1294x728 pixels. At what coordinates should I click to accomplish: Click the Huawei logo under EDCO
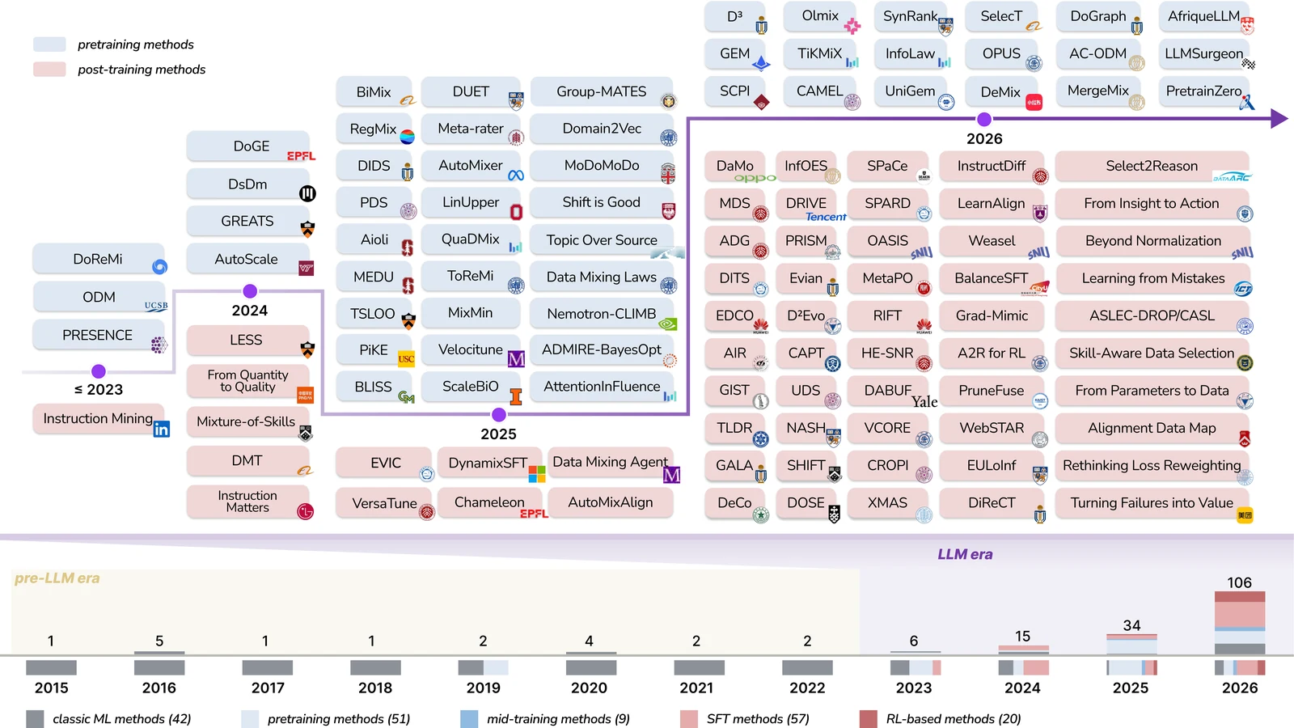tap(760, 327)
